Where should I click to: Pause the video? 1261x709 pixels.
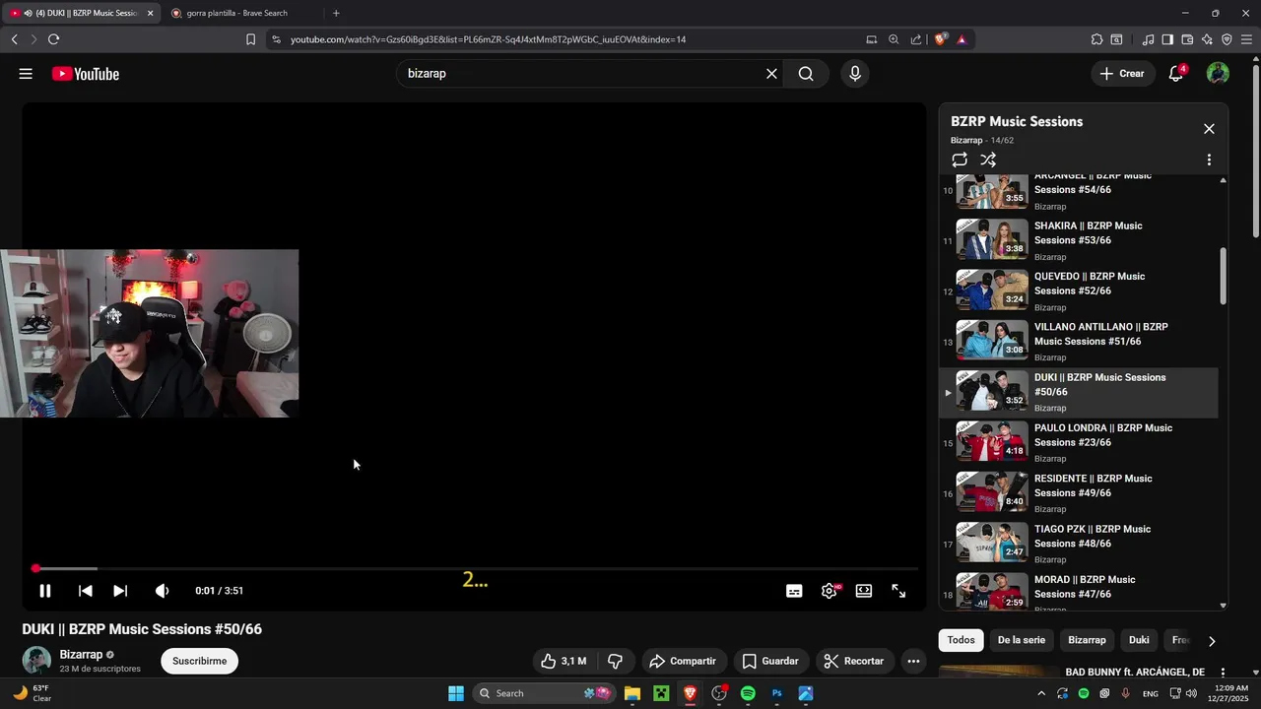[x=45, y=591]
